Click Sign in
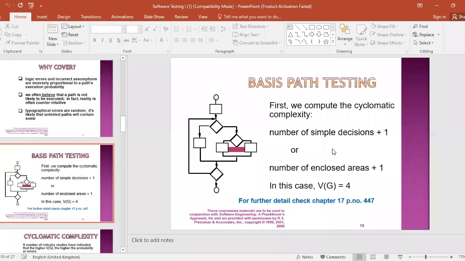 coord(439,17)
